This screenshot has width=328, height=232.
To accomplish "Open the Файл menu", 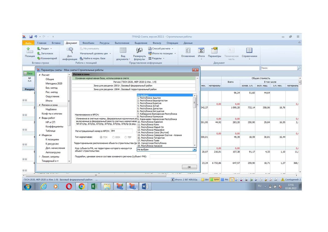I will pos(28,43).
